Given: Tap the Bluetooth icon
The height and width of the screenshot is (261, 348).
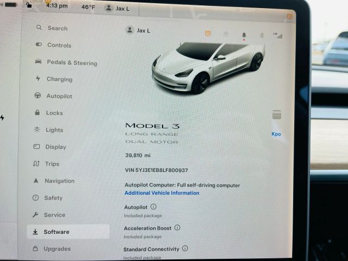Looking at the screenshot, I should pyautogui.click(x=262, y=35).
